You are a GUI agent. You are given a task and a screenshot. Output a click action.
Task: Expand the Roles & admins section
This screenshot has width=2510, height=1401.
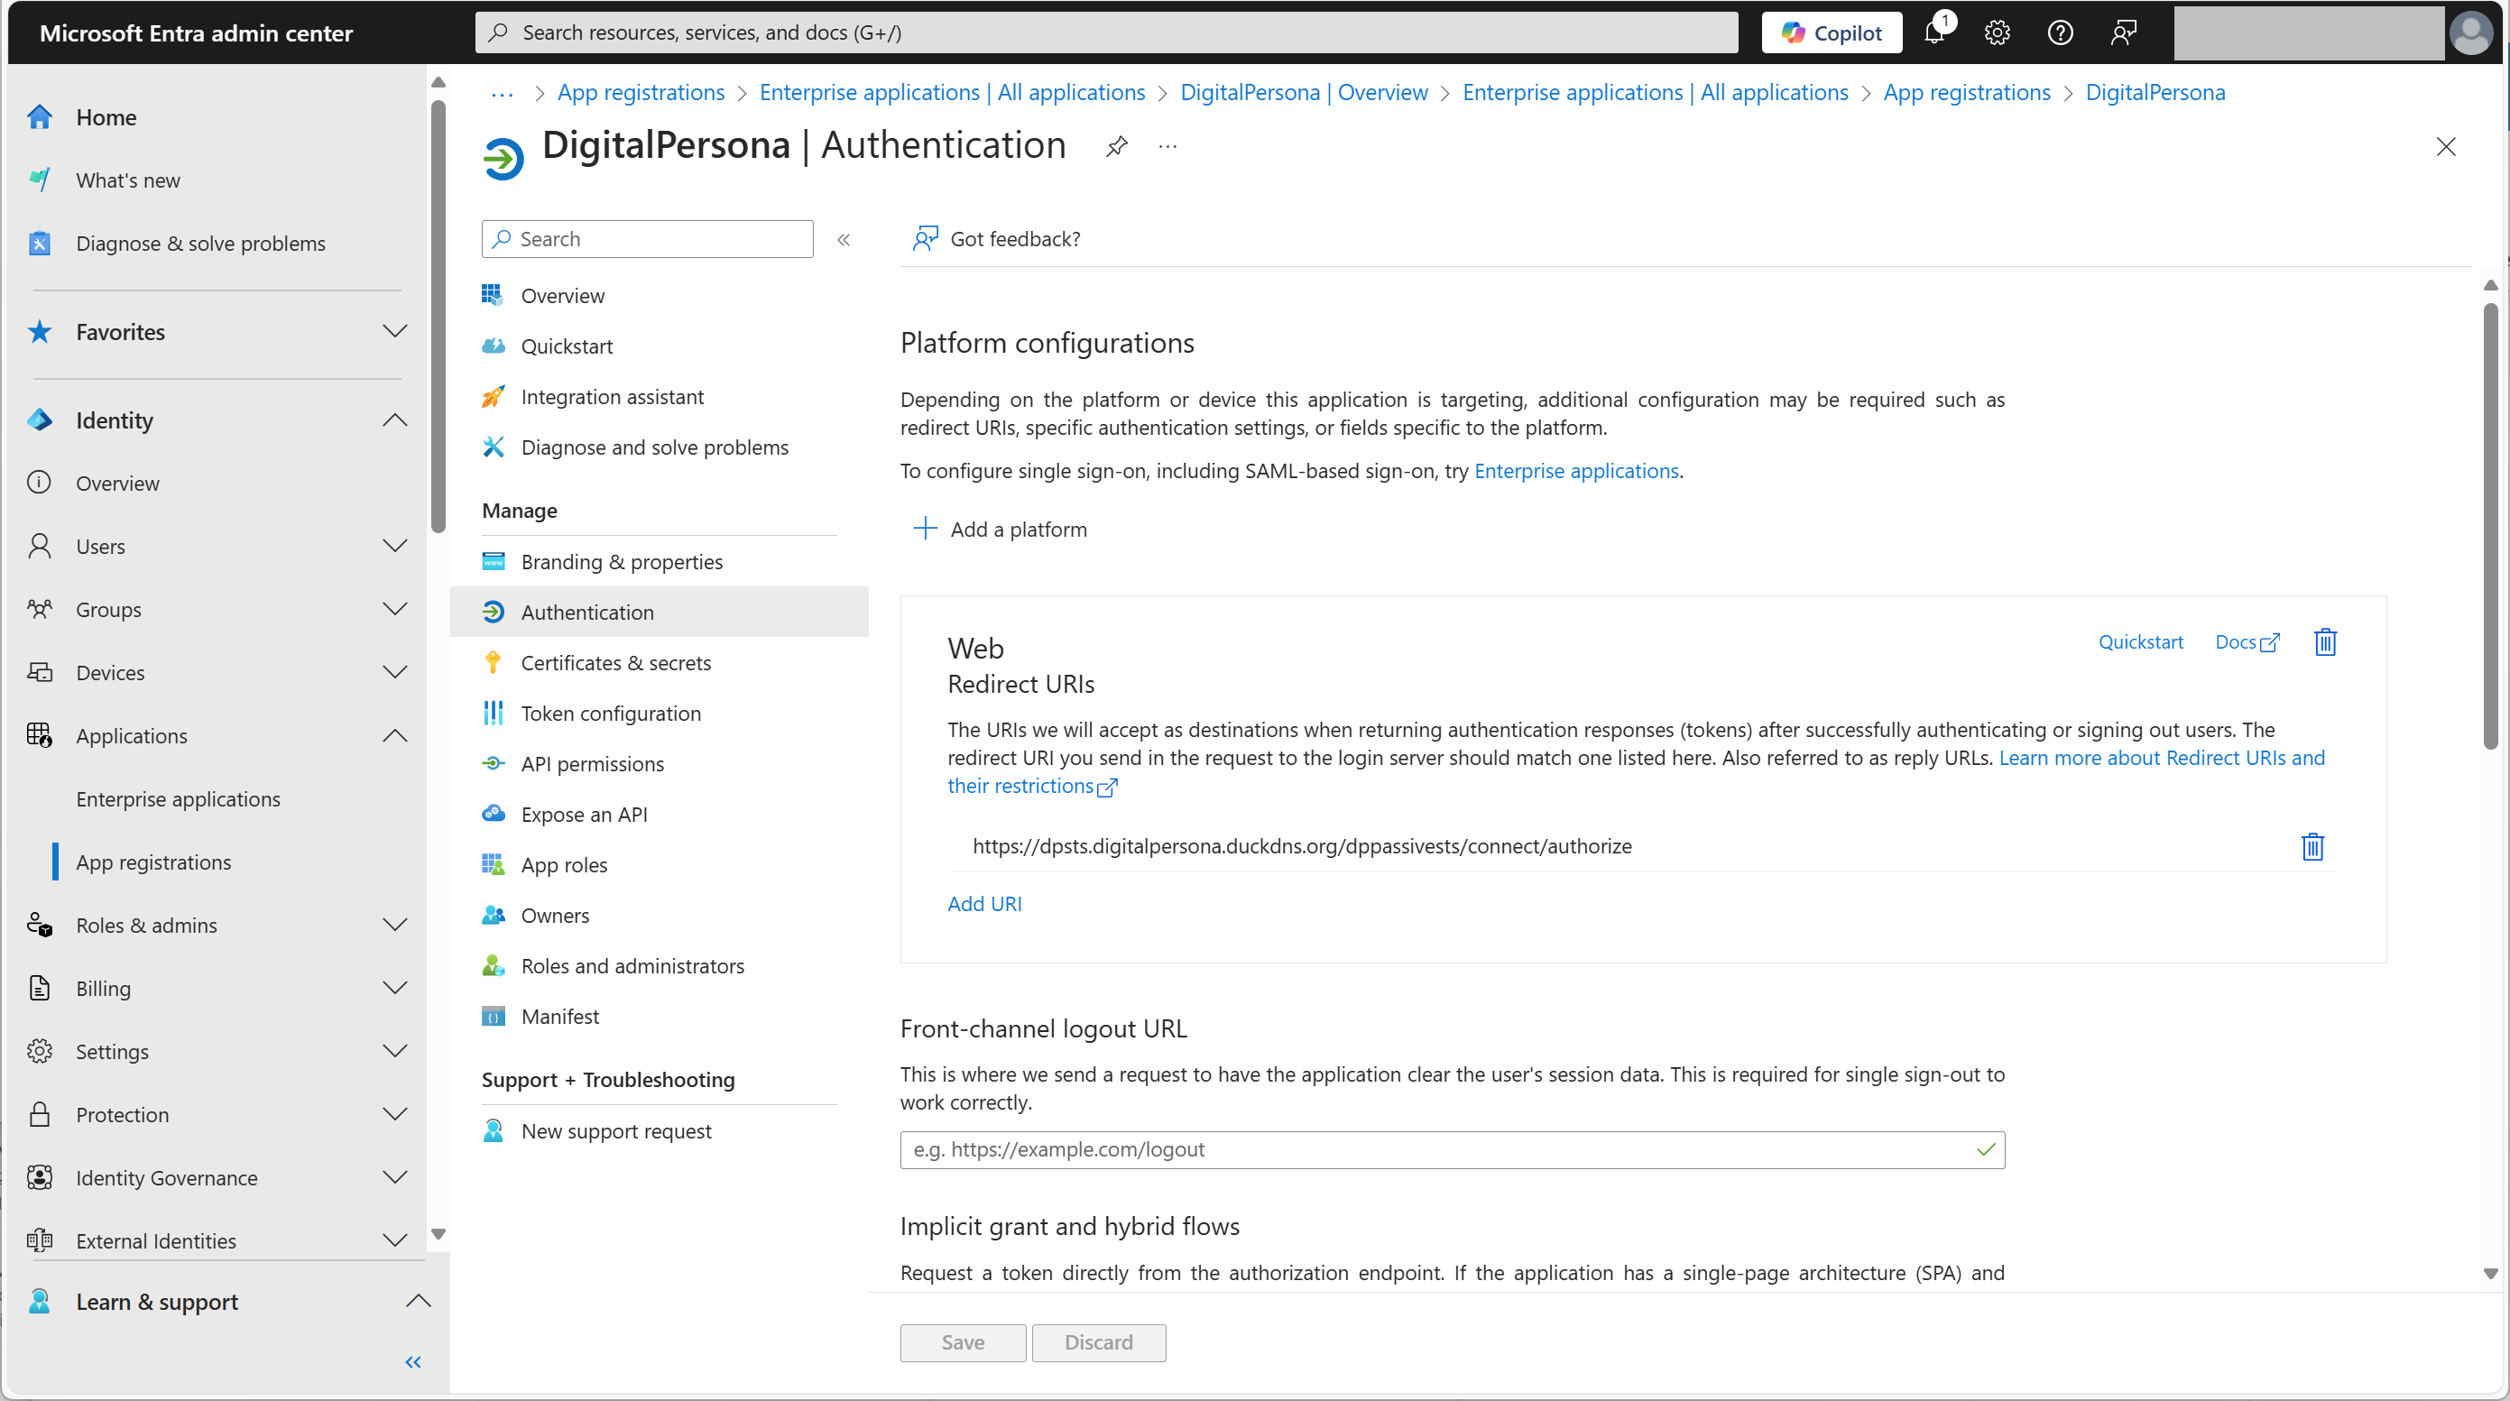click(394, 925)
